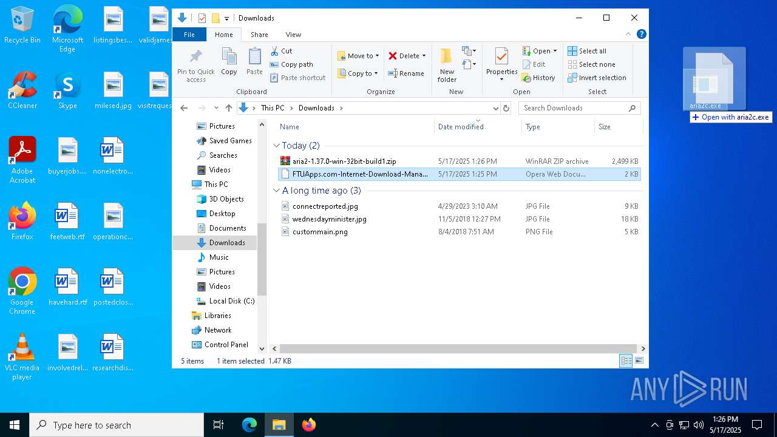
Task: Select wednesdayminister.jpg file
Action: coord(460,219)
